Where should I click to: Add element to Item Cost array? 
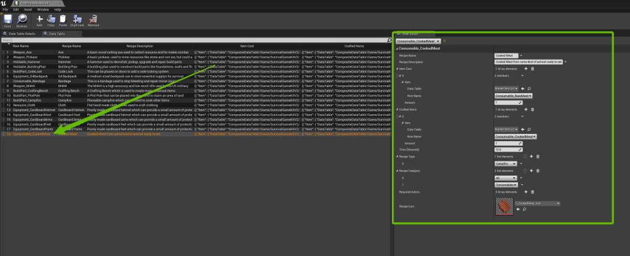[x=525, y=69]
